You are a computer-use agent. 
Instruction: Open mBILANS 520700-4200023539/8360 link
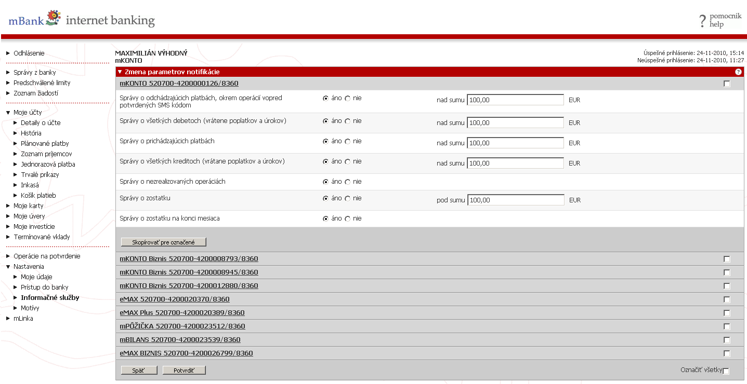[x=180, y=339]
